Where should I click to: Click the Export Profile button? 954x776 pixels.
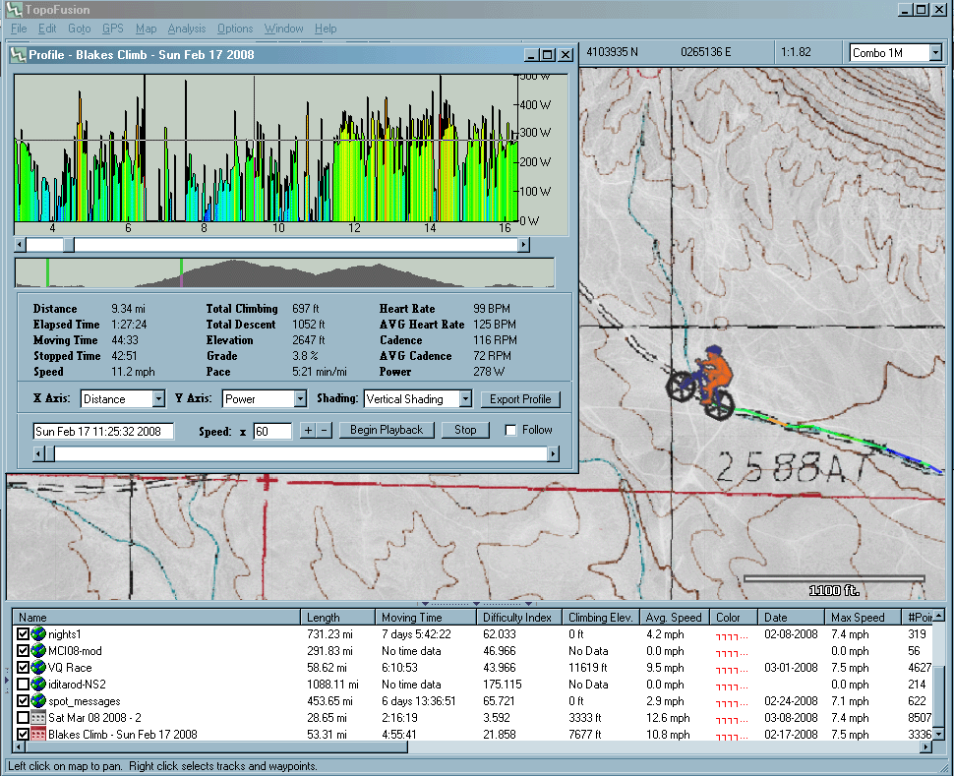[520, 399]
